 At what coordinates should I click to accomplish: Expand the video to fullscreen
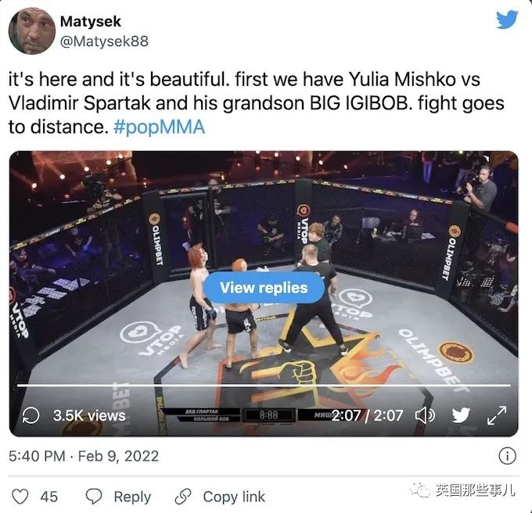tap(497, 415)
